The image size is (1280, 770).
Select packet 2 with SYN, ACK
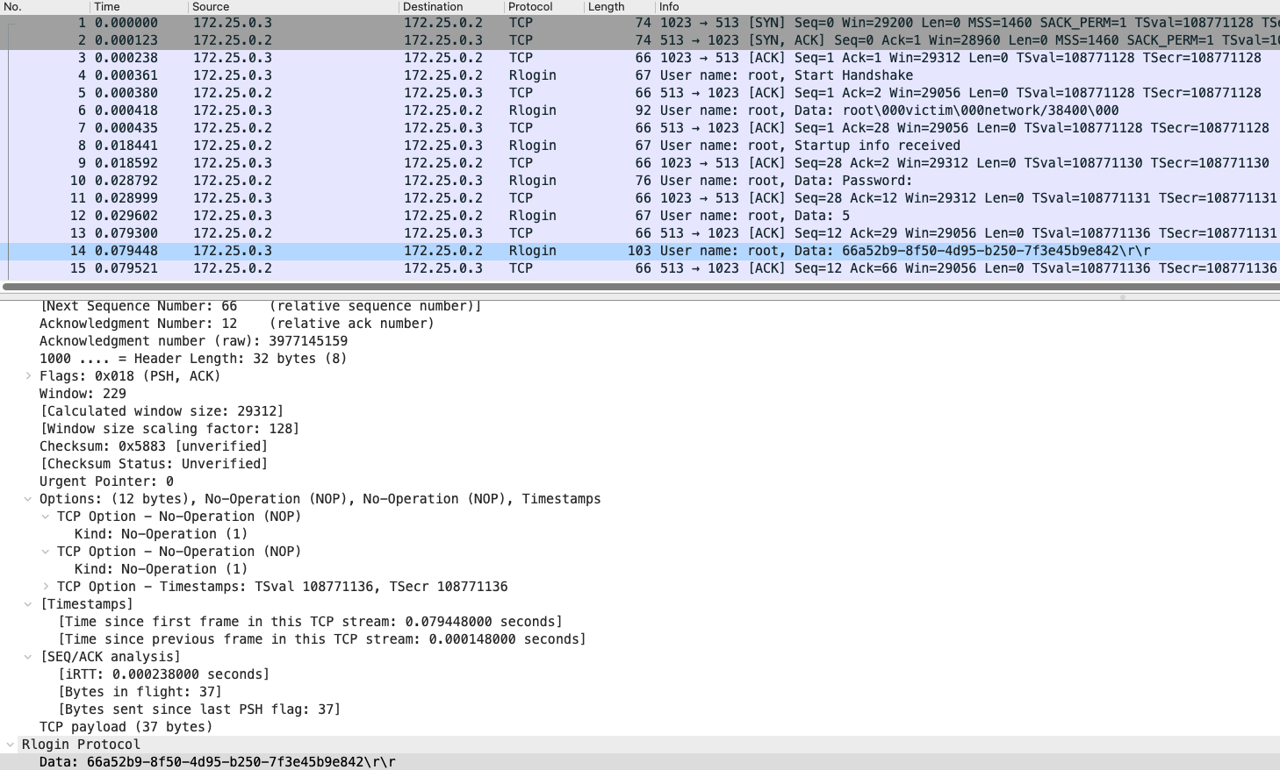pos(640,40)
